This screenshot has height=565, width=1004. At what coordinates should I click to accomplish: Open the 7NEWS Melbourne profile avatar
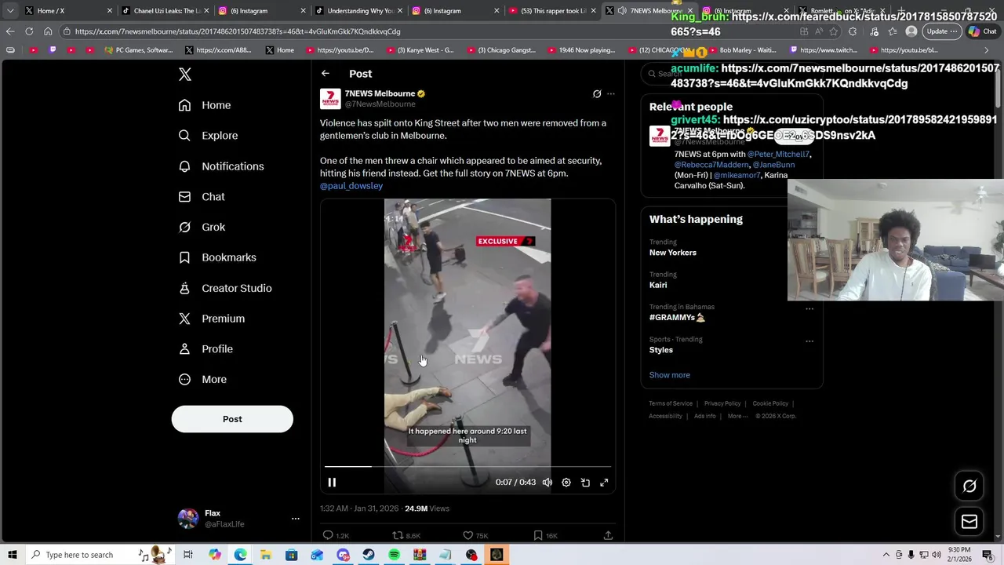pos(330,98)
